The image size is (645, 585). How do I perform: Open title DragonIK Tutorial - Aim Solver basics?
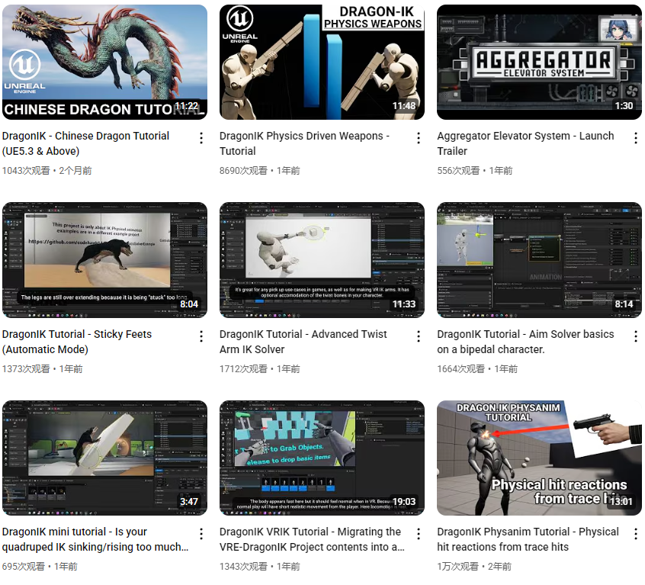525,342
